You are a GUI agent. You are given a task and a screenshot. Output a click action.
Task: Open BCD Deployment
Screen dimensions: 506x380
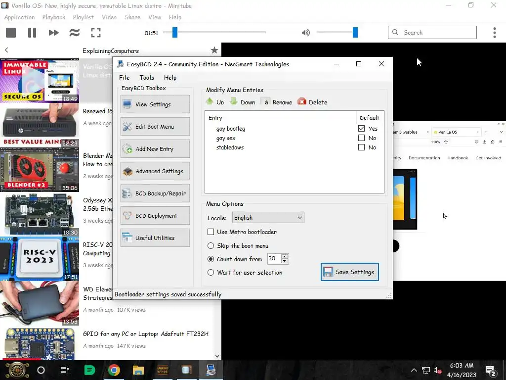click(x=155, y=216)
